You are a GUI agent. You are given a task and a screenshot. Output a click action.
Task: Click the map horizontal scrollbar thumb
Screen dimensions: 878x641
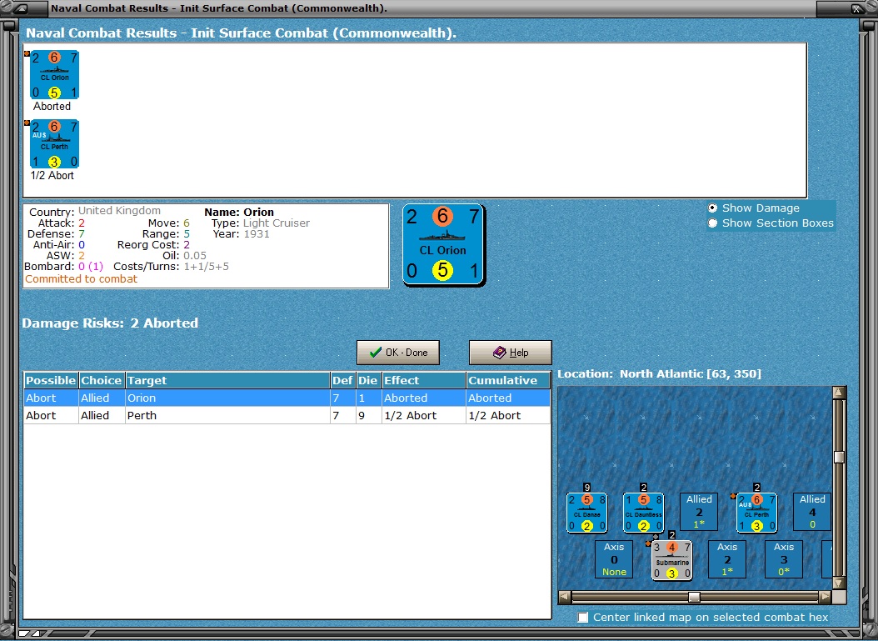click(694, 597)
